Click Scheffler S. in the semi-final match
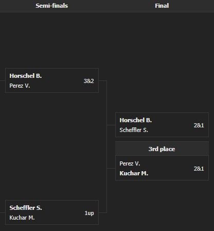The width and height of the screenshot is (214, 231). click(x=26, y=208)
